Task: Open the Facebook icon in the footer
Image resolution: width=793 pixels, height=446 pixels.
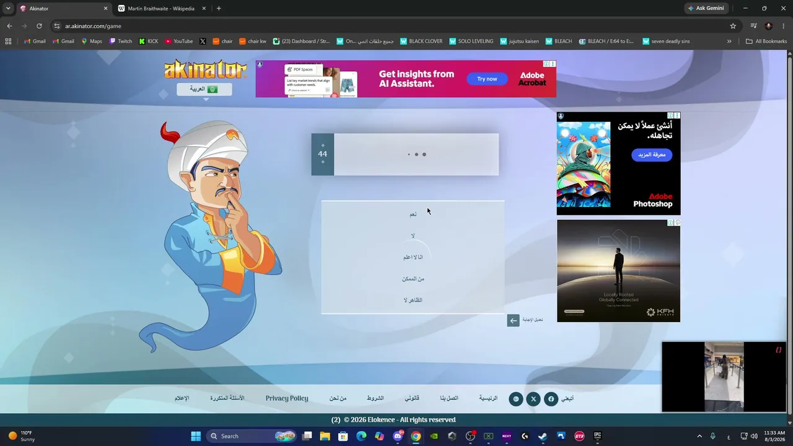Action: click(551, 399)
